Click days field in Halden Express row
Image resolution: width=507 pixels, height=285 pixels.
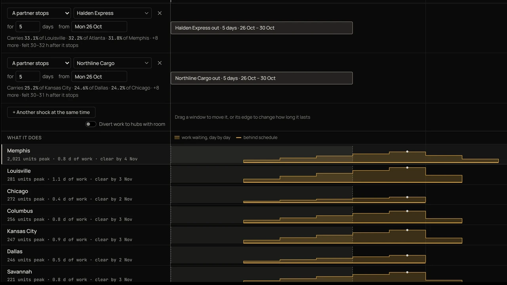[28, 27]
